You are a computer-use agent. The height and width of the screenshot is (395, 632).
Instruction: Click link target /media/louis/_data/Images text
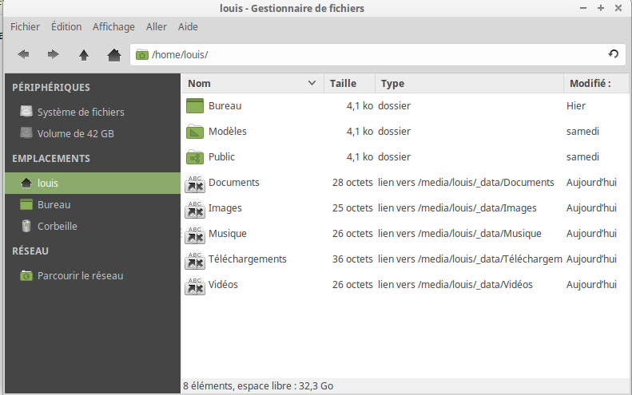click(x=477, y=208)
